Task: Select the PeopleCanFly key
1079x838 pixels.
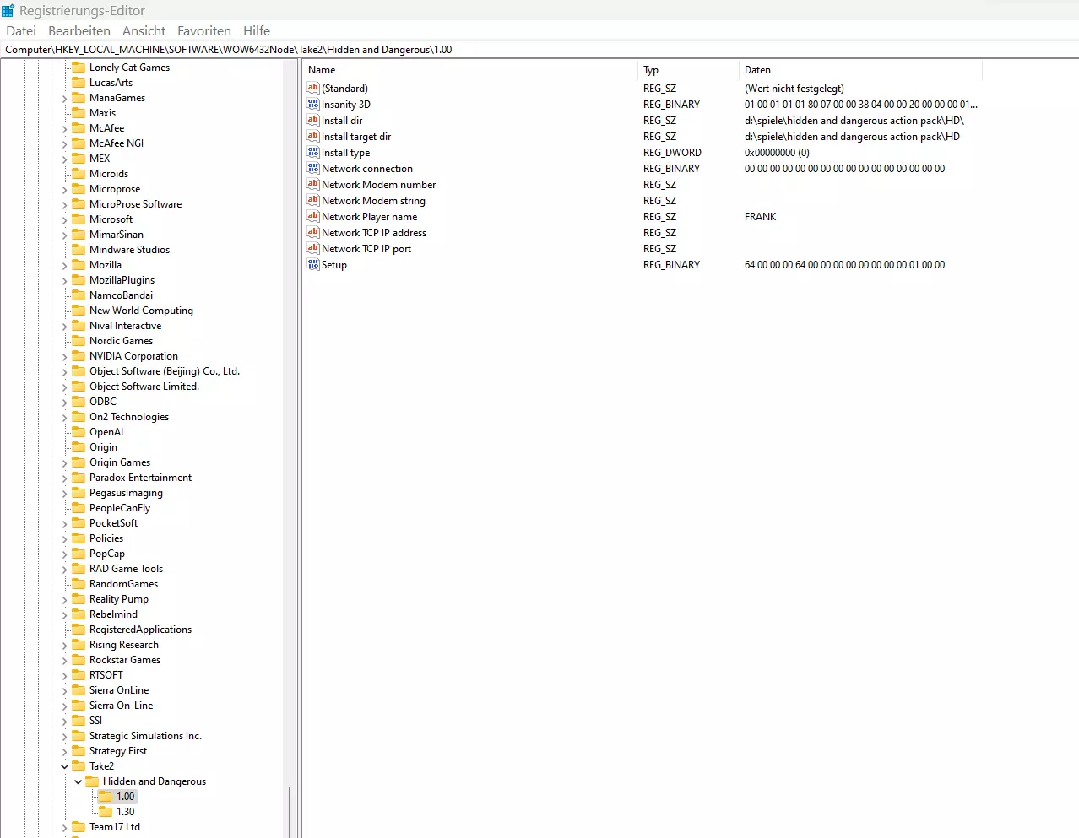Action: coord(120,507)
